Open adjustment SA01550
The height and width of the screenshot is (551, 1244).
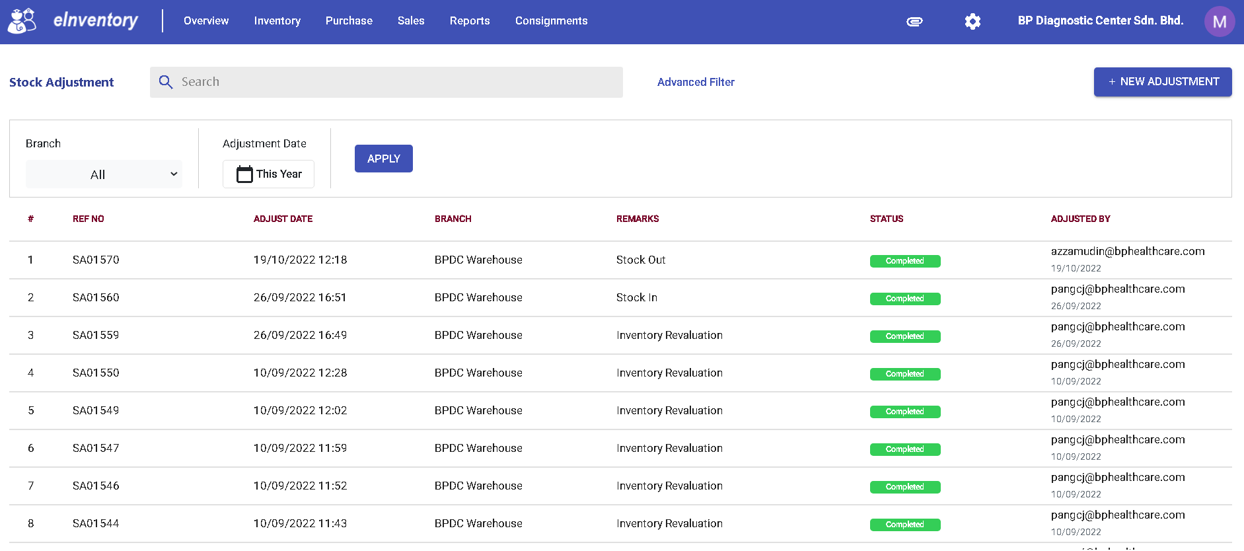tap(96, 373)
